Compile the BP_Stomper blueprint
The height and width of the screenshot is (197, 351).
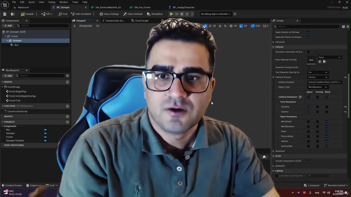pyautogui.click(x=27, y=14)
